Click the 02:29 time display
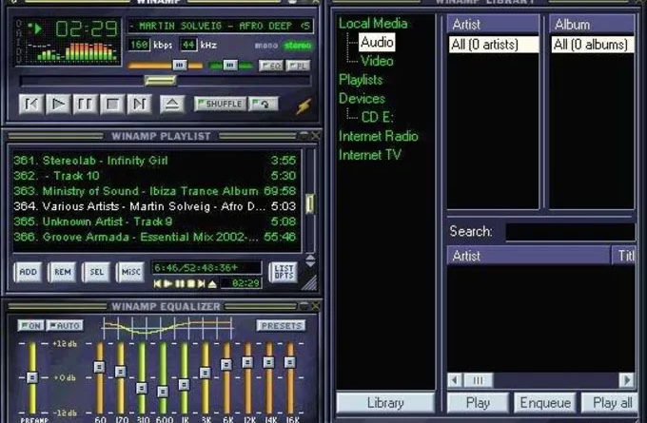 point(87,29)
